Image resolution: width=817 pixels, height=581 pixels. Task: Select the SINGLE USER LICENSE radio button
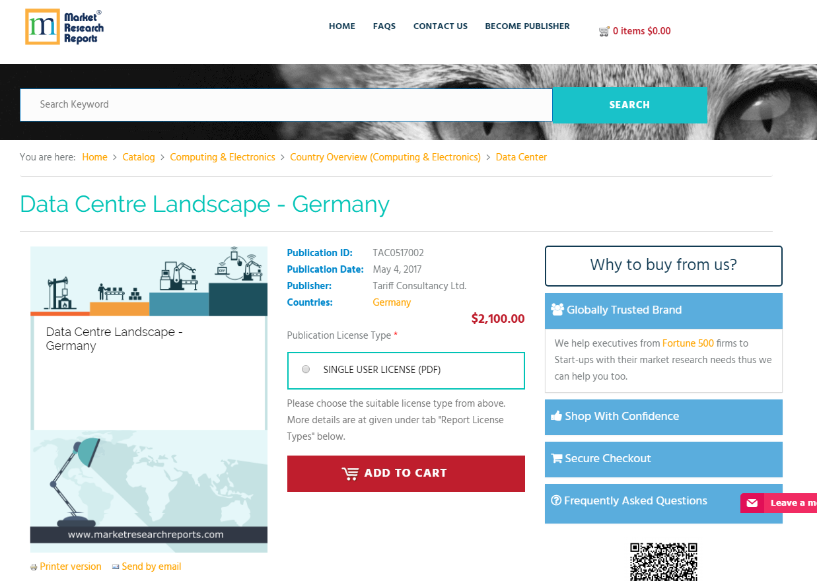[x=306, y=369]
